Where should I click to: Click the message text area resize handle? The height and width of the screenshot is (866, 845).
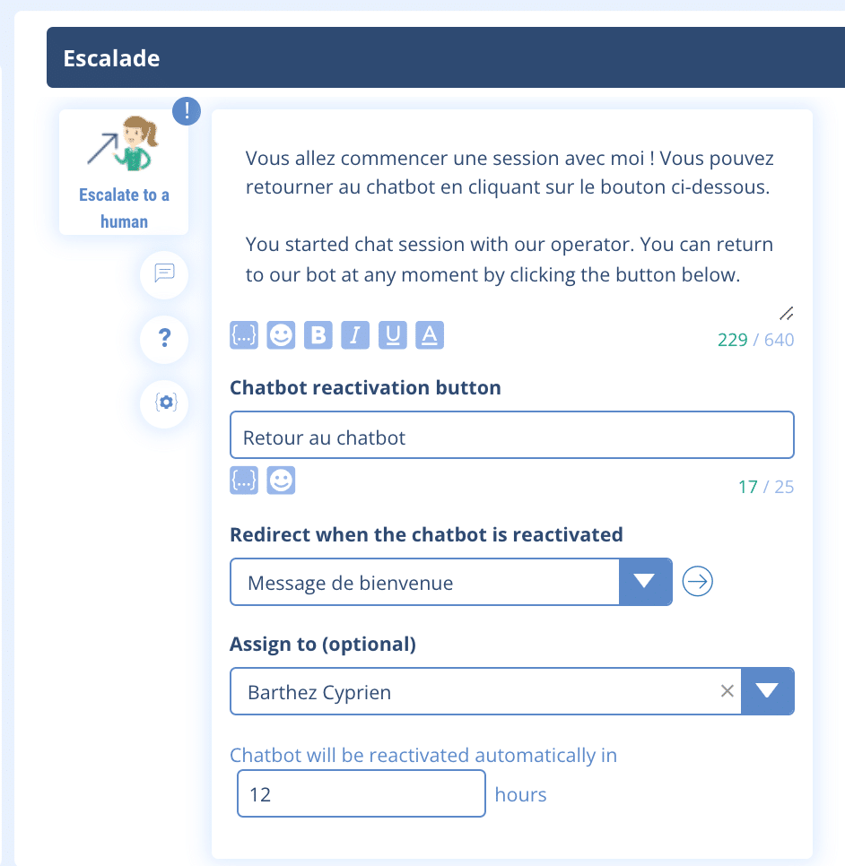(787, 313)
